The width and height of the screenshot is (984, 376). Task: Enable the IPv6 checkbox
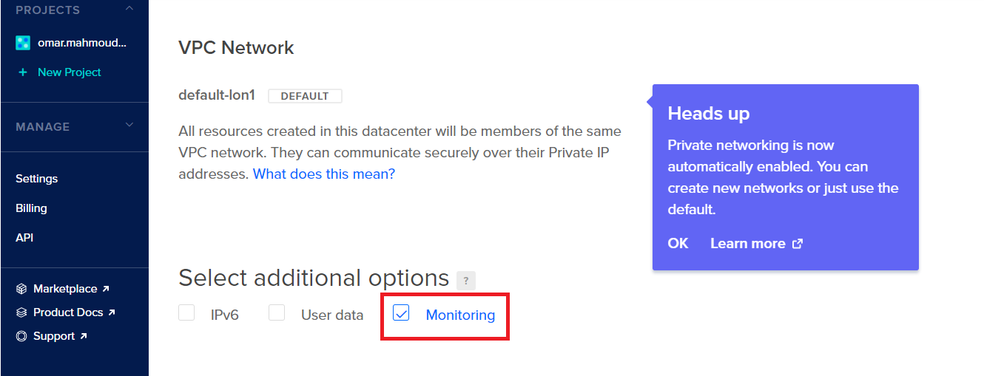[x=186, y=313]
